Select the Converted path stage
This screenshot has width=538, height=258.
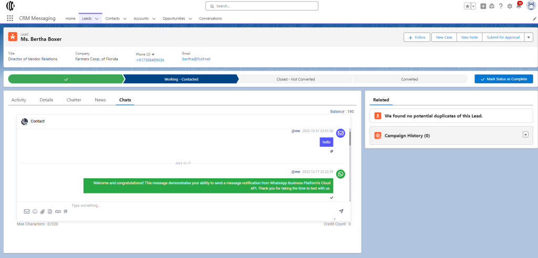tap(409, 79)
